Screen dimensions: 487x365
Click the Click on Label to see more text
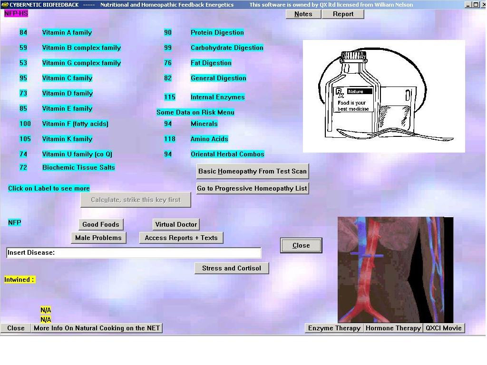tap(49, 188)
